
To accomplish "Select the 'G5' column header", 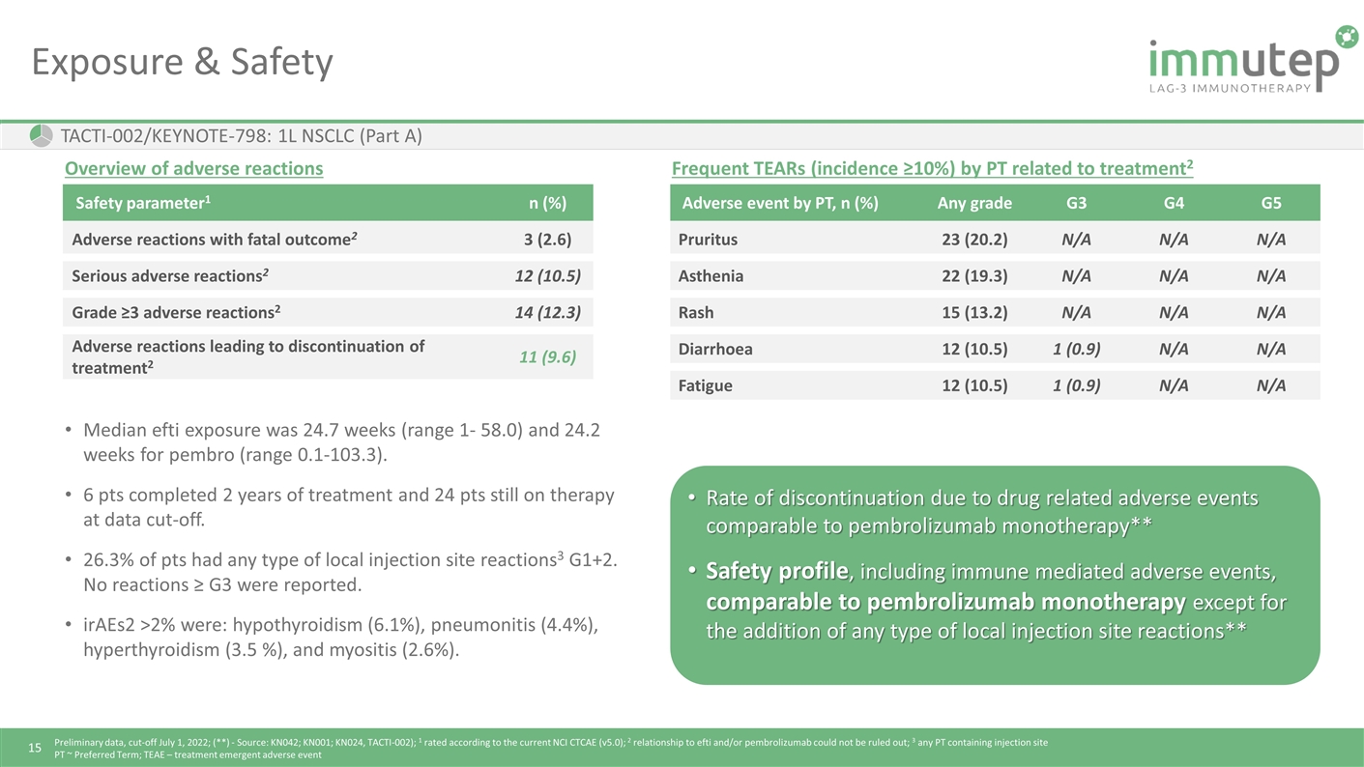I will [x=1271, y=203].
